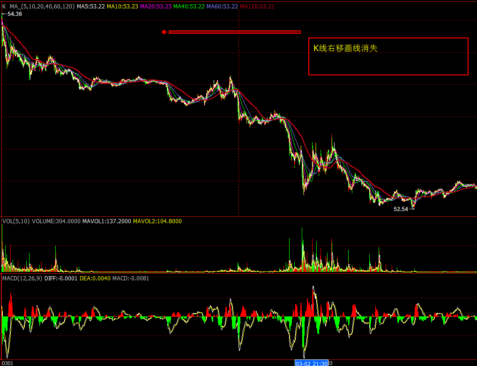Click the highlighted 03-02 21:30 time marker
This screenshot has width=477, height=366.
click(311, 363)
